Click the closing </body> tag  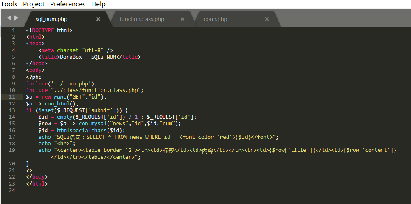tap(37, 177)
